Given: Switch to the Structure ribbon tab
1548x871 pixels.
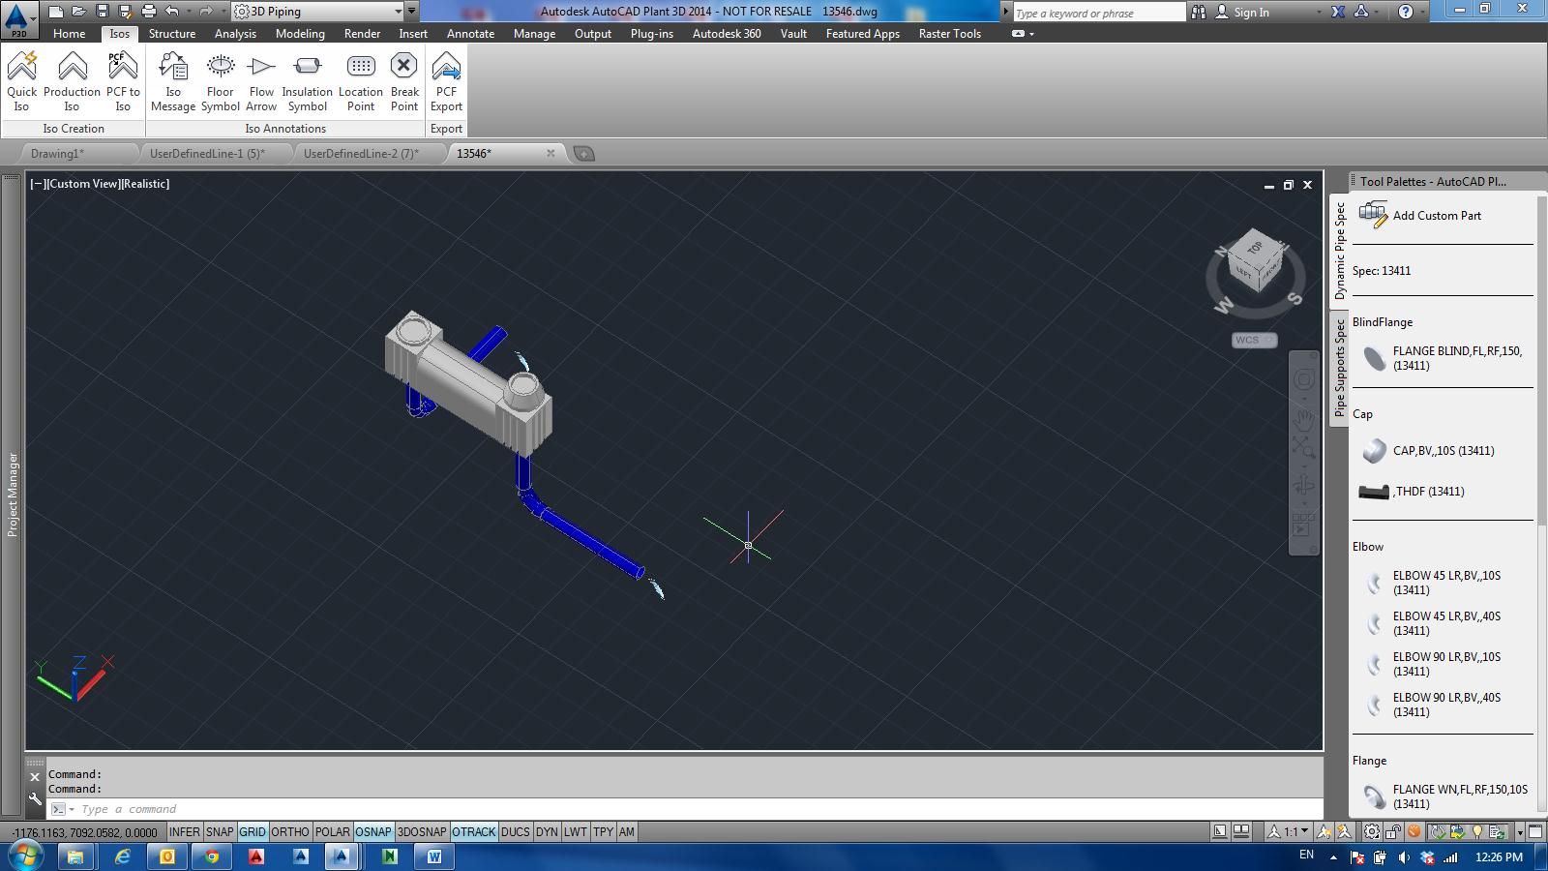Looking at the screenshot, I should pos(172,33).
